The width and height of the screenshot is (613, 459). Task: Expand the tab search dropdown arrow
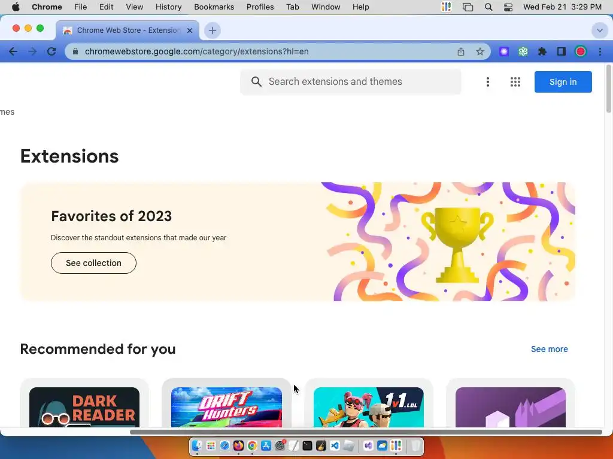599,30
